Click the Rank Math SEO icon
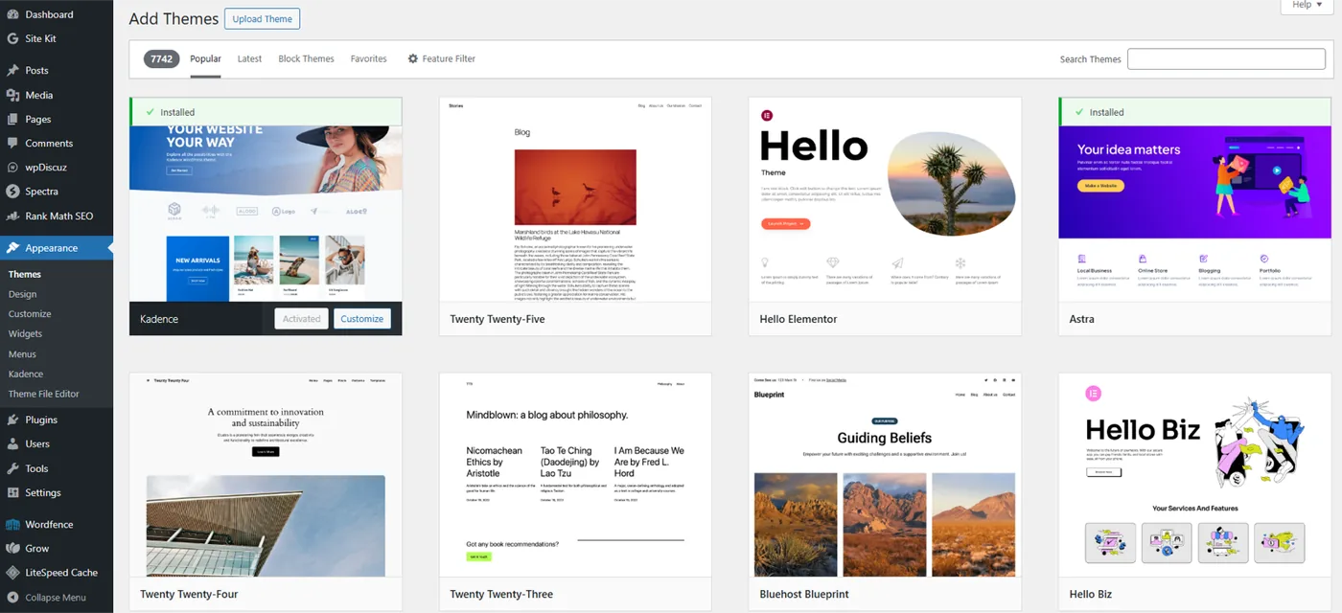 pyautogui.click(x=12, y=216)
